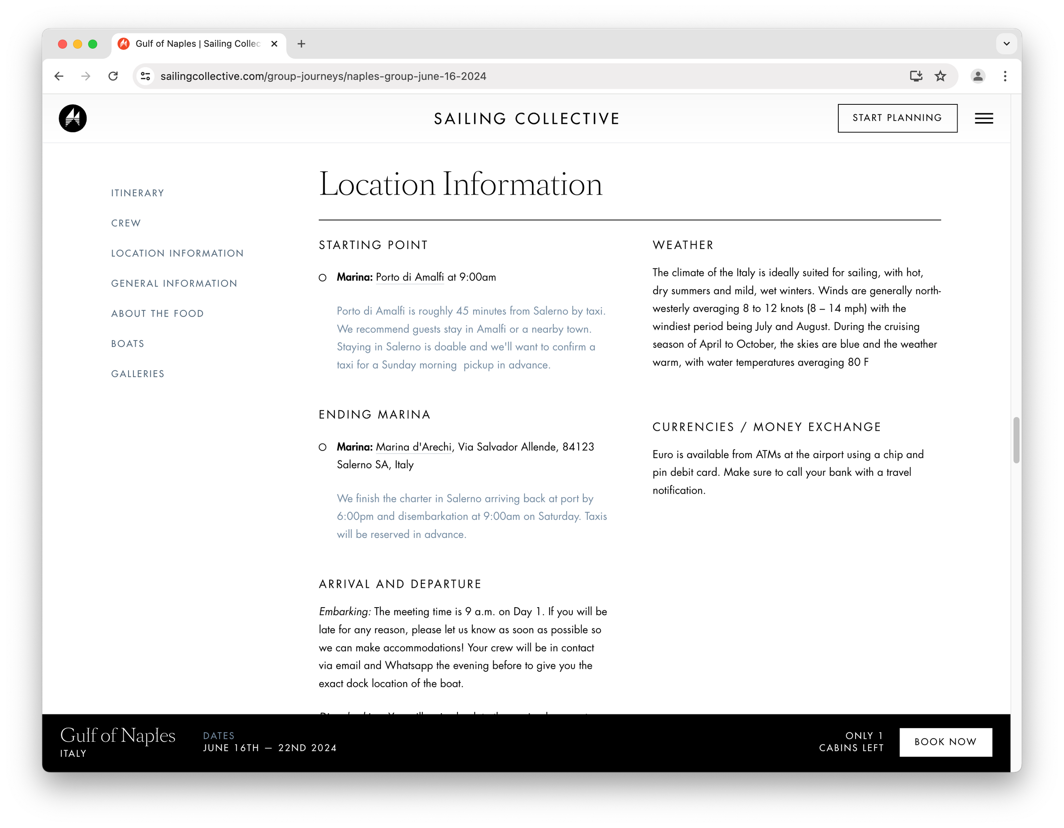This screenshot has height=828, width=1064.
Task: Navigate to Galleries in sidebar
Action: pyautogui.click(x=138, y=374)
